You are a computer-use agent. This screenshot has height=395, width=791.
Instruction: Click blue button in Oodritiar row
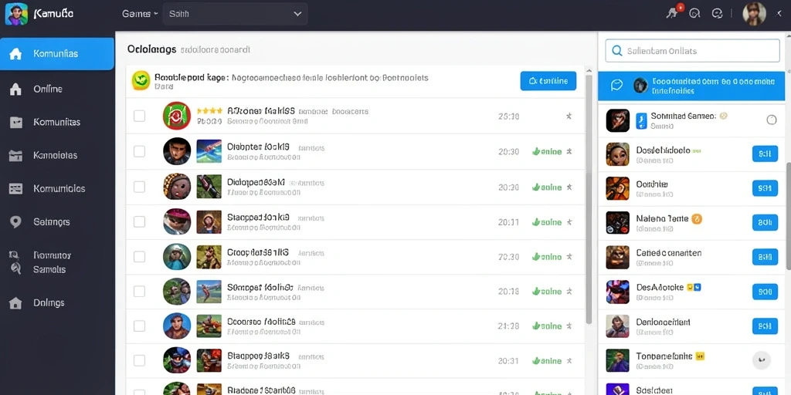point(765,188)
